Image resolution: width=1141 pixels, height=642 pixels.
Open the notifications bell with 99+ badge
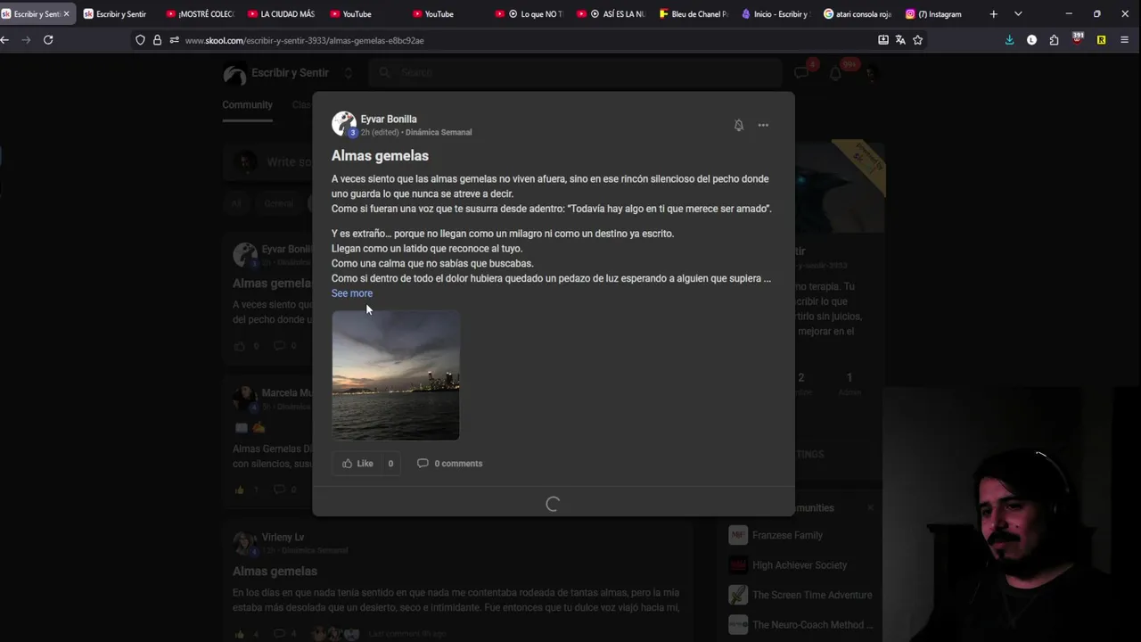[835, 73]
